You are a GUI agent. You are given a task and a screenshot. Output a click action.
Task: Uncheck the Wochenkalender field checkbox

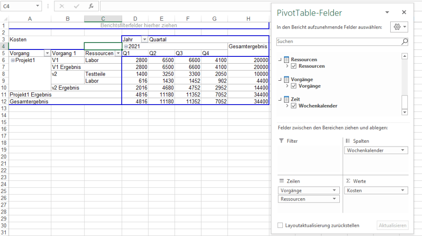(294, 106)
